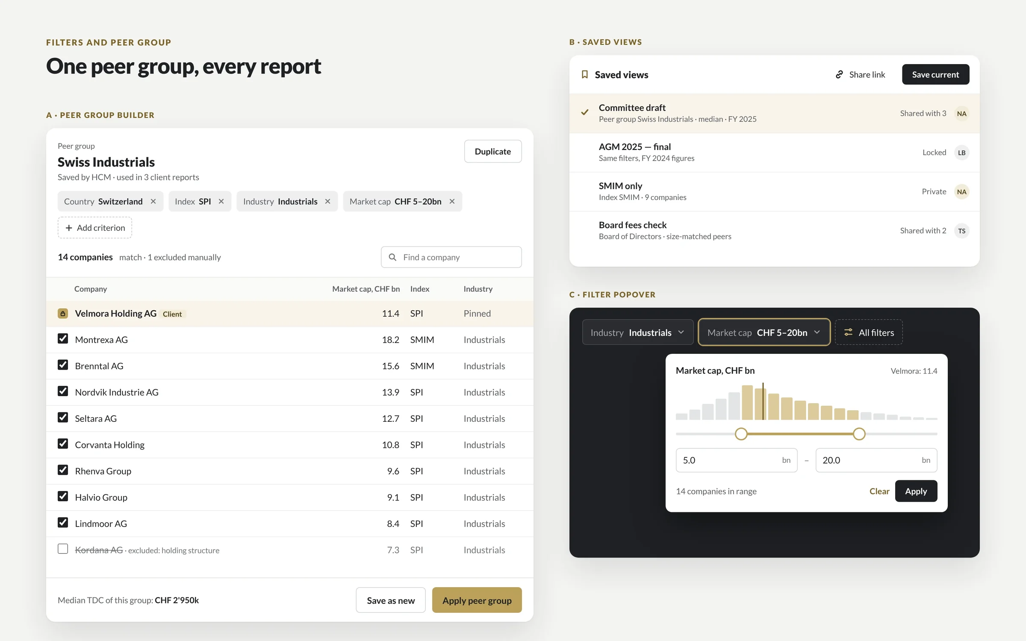The image size is (1026, 641).
Task: Click Apply peer group
Action: (477, 600)
